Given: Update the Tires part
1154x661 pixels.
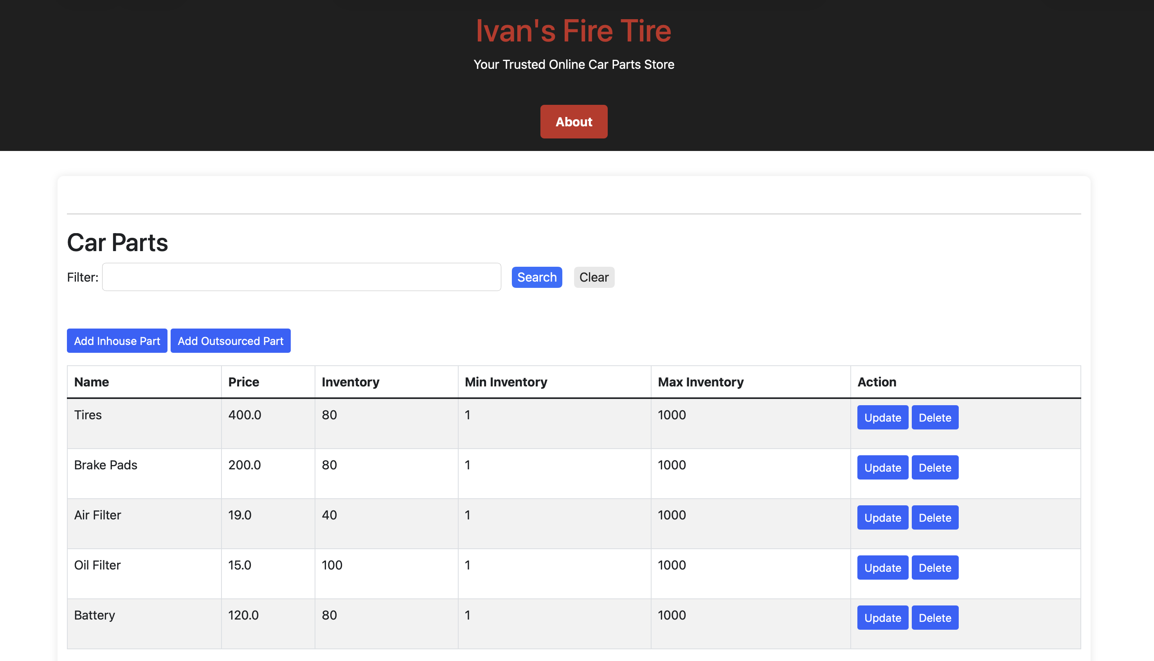Looking at the screenshot, I should tap(882, 418).
